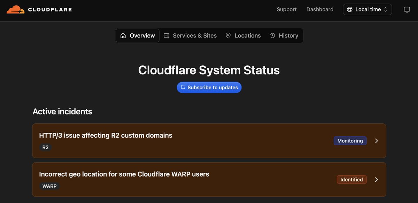The width and height of the screenshot is (418, 203).
Task: Switch to Services & Sites tab
Action: coord(190,35)
